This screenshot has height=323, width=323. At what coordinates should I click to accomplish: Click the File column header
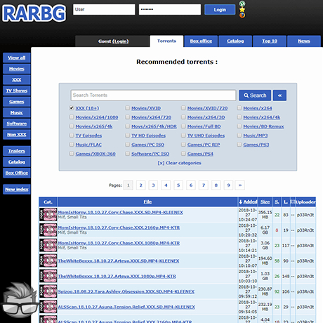pyautogui.click(x=147, y=202)
